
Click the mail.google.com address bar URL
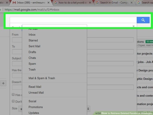click(32, 9)
